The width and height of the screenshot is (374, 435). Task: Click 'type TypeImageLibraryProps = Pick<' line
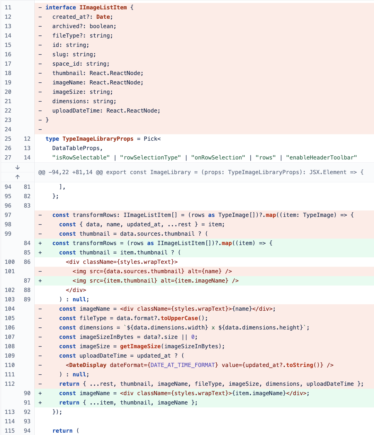(204, 139)
